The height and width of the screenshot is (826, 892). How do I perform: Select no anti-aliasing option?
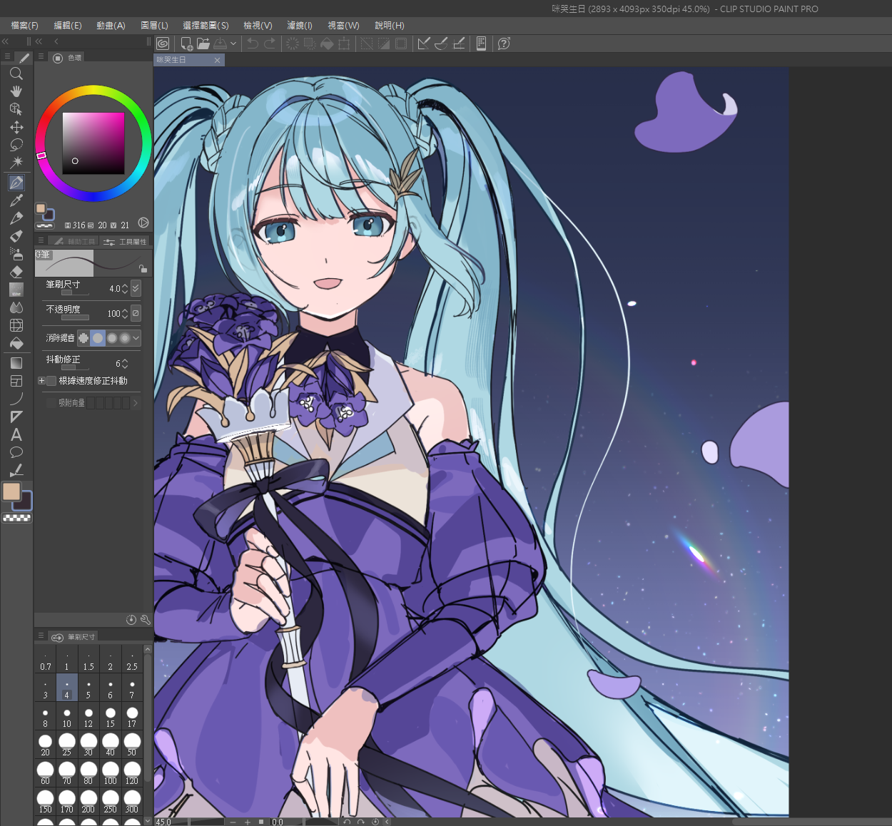pos(83,337)
